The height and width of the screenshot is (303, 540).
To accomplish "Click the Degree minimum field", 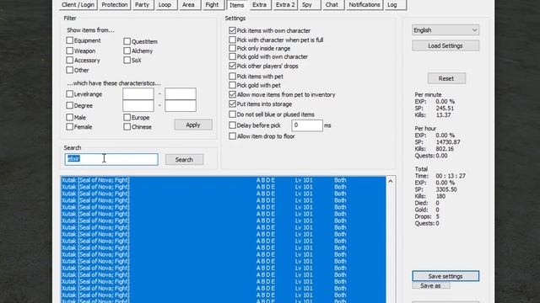I will [x=138, y=106].
